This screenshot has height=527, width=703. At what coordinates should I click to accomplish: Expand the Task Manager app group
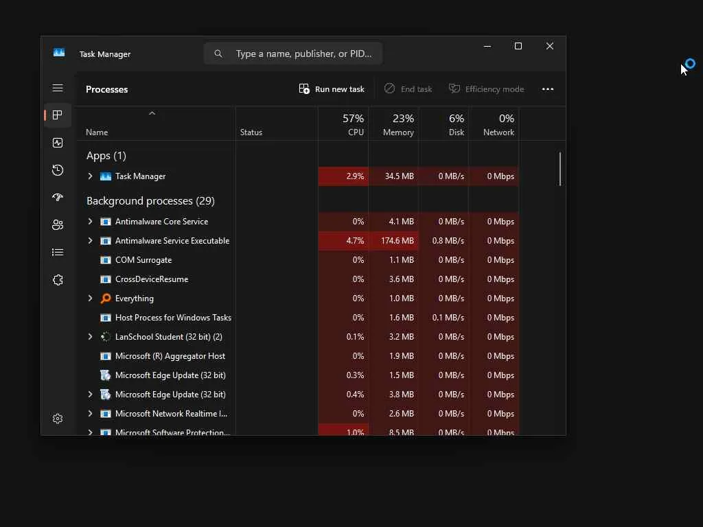pyautogui.click(x=90, y=176)
